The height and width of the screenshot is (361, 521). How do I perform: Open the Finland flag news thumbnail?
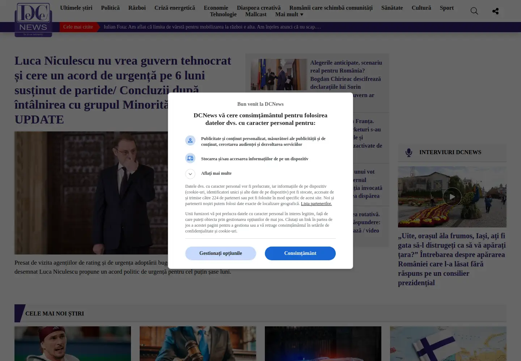(448, 344)
